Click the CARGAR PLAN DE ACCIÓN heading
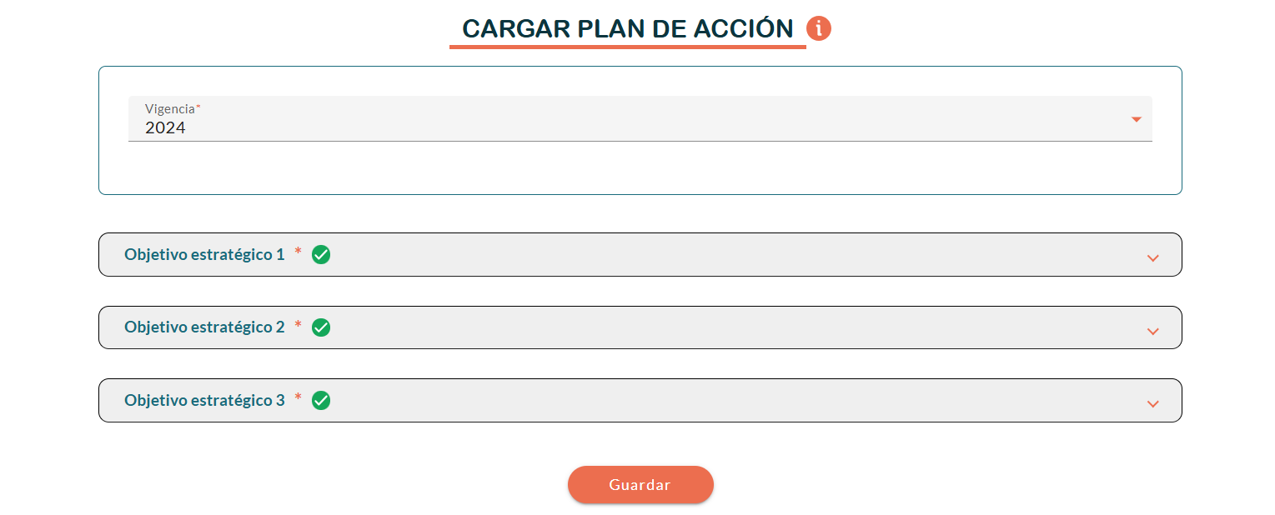The height and width of the screenshot is (515, 1275). (627, 29)
